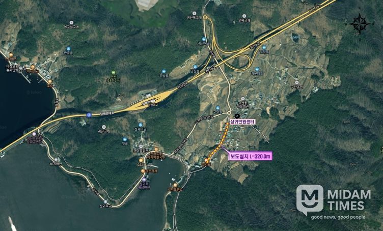
Task: Select the 창새미골 blue village marker
Action: tap(140, 125)
